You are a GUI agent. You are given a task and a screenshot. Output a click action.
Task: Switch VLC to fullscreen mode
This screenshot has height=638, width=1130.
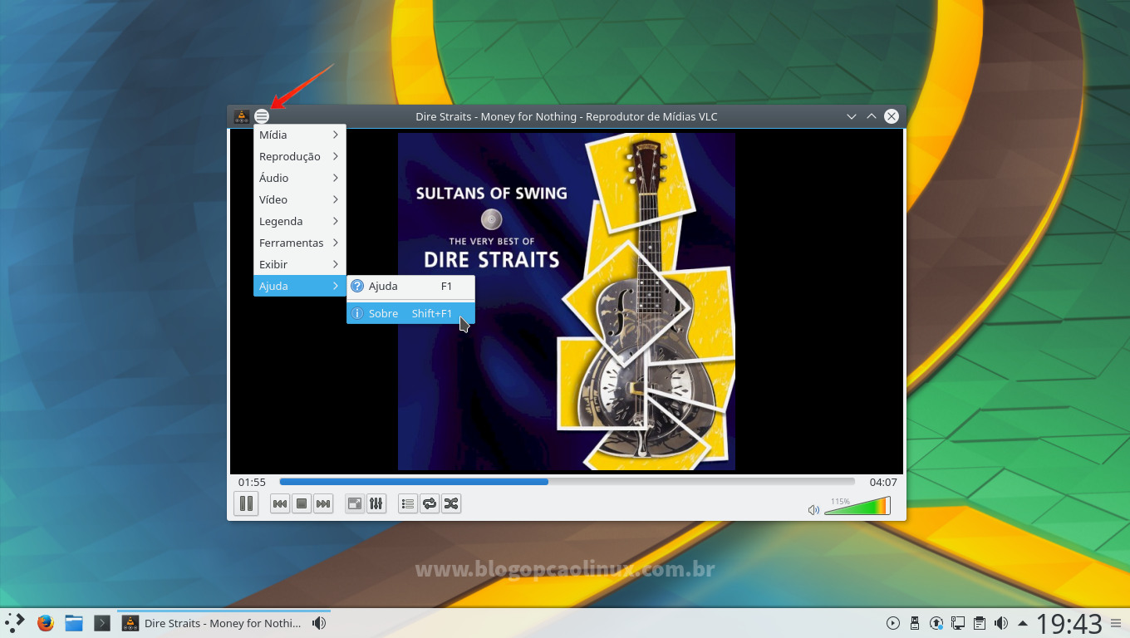click(355, 503)
